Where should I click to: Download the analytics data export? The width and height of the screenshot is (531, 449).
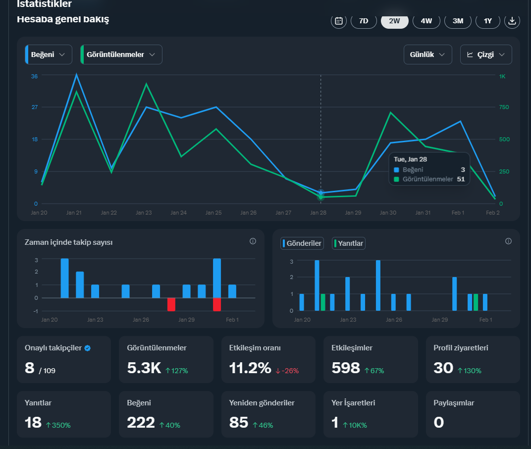[x=512, y=21]
